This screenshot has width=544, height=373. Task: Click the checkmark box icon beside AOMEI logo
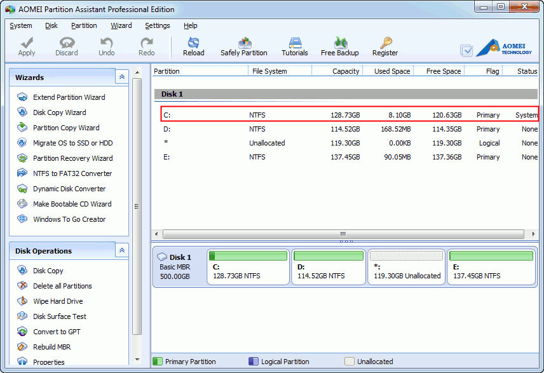coord(466,51)
